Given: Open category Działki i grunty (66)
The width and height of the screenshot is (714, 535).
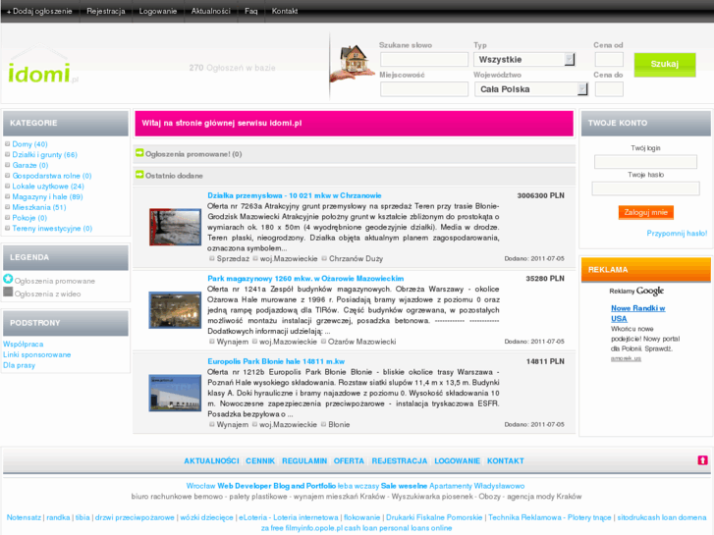Looking at the screenshot, I should tap(44, 154).
